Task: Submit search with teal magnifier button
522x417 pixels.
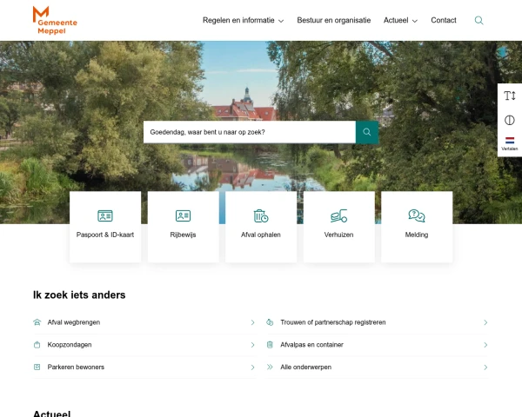Action: click(367, 132)
